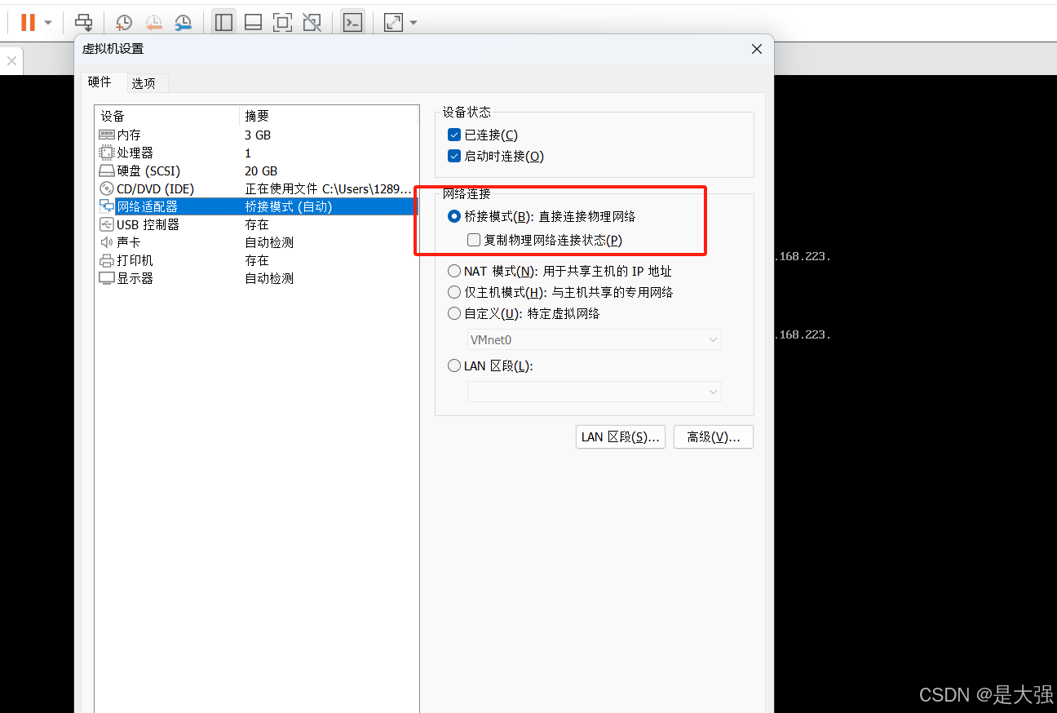Open the dropdown arrow beside Pause

(x=48, y=23)
